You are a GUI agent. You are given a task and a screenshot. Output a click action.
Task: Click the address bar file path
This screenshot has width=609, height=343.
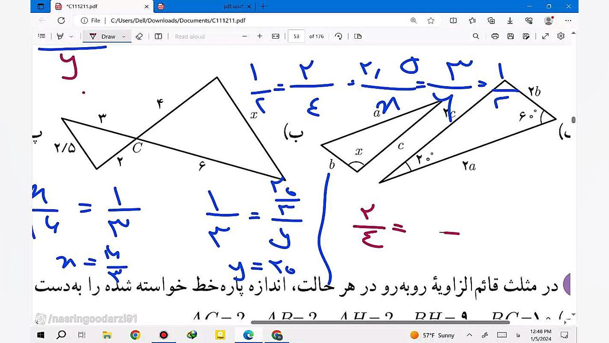pyautogui.click(x=178, y=20)
